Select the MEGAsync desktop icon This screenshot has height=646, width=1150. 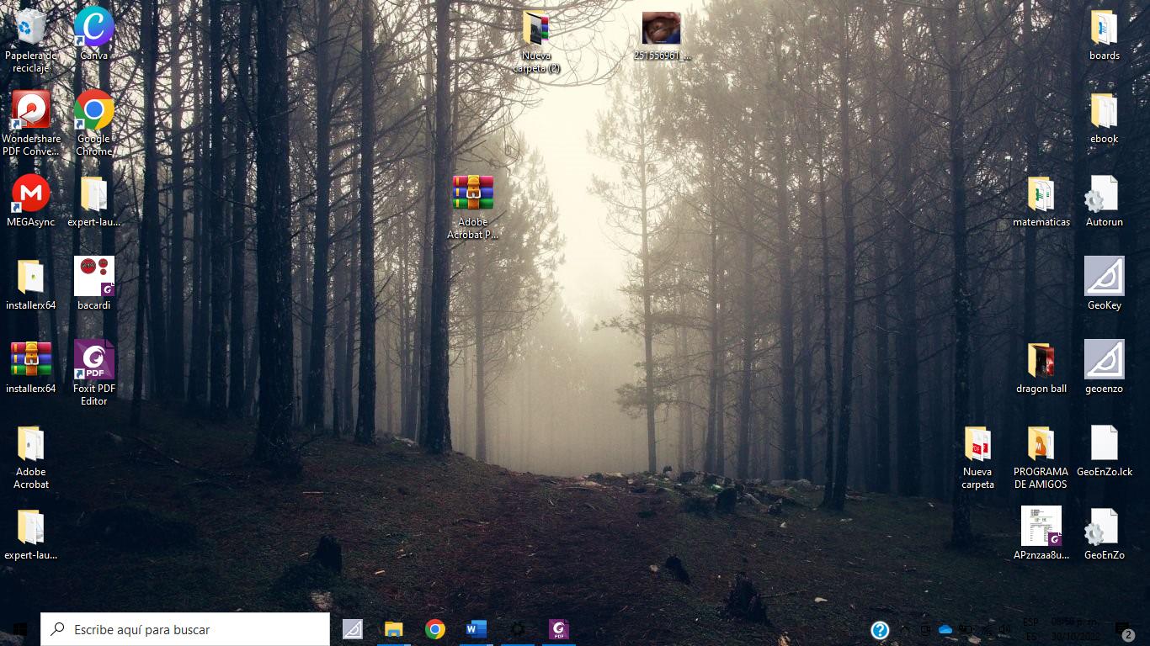coord(31,194)
